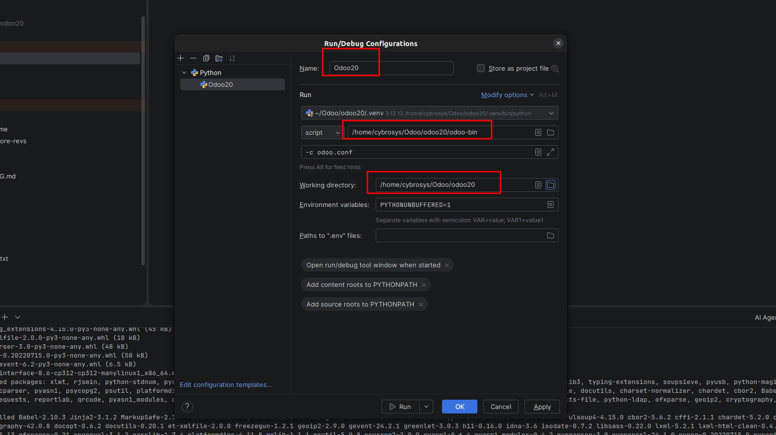This screenshot has width=776, height=435.
Task: Sort configurations alphabetically
Action: pyautogui.click(x=232, y=58)
